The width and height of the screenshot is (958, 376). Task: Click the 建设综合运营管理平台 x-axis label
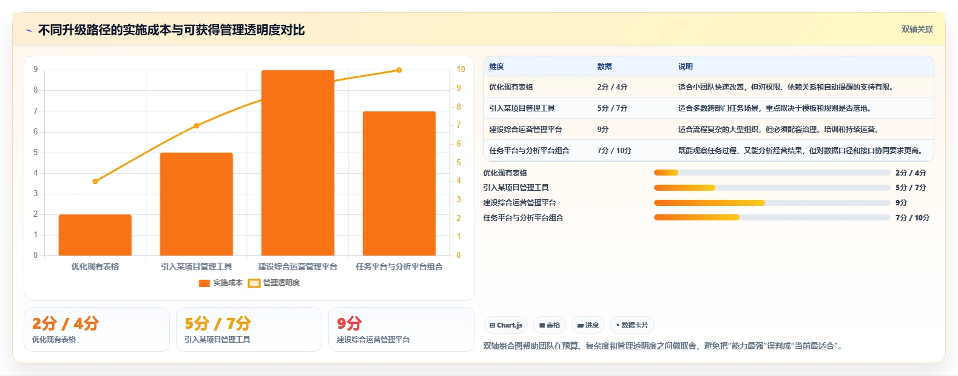point(298,266)
